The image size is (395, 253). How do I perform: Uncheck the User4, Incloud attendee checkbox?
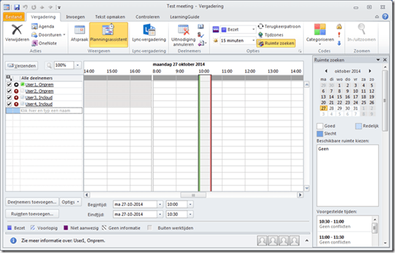(9, 104)
